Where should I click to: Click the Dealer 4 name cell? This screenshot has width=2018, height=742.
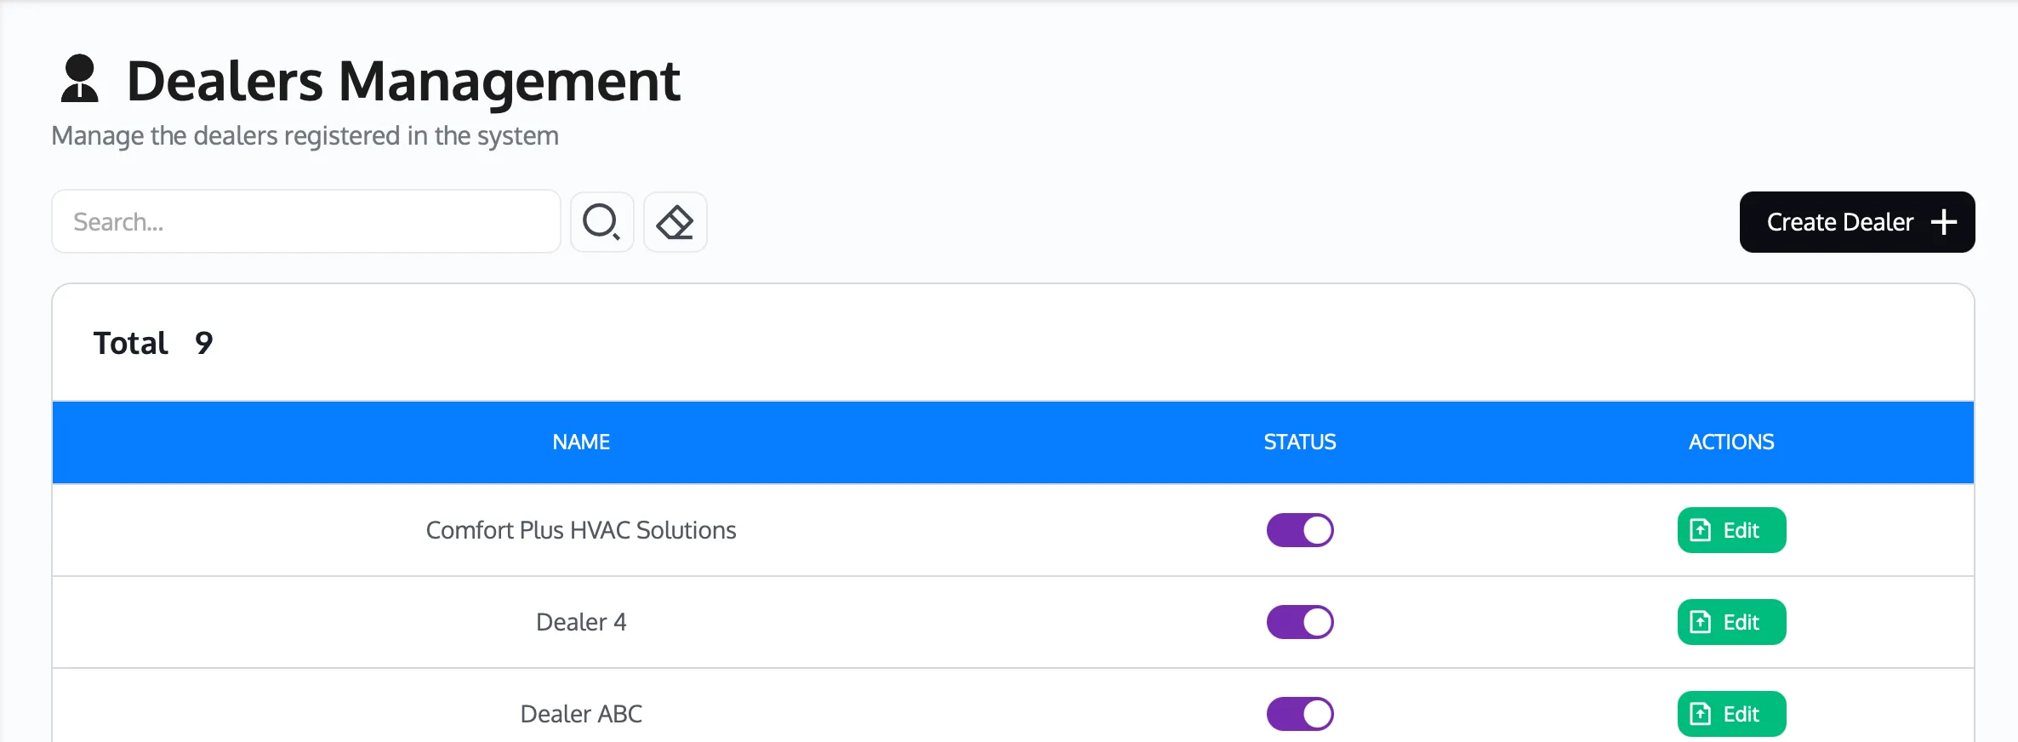click(x=581, y=622)
